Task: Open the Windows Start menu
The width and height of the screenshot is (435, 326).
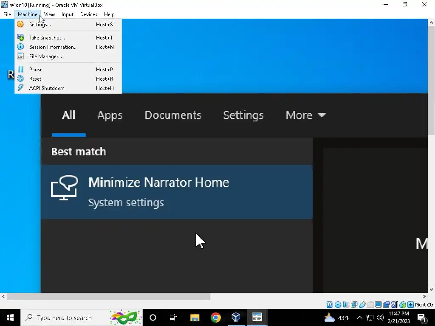Action: [10, 318]
